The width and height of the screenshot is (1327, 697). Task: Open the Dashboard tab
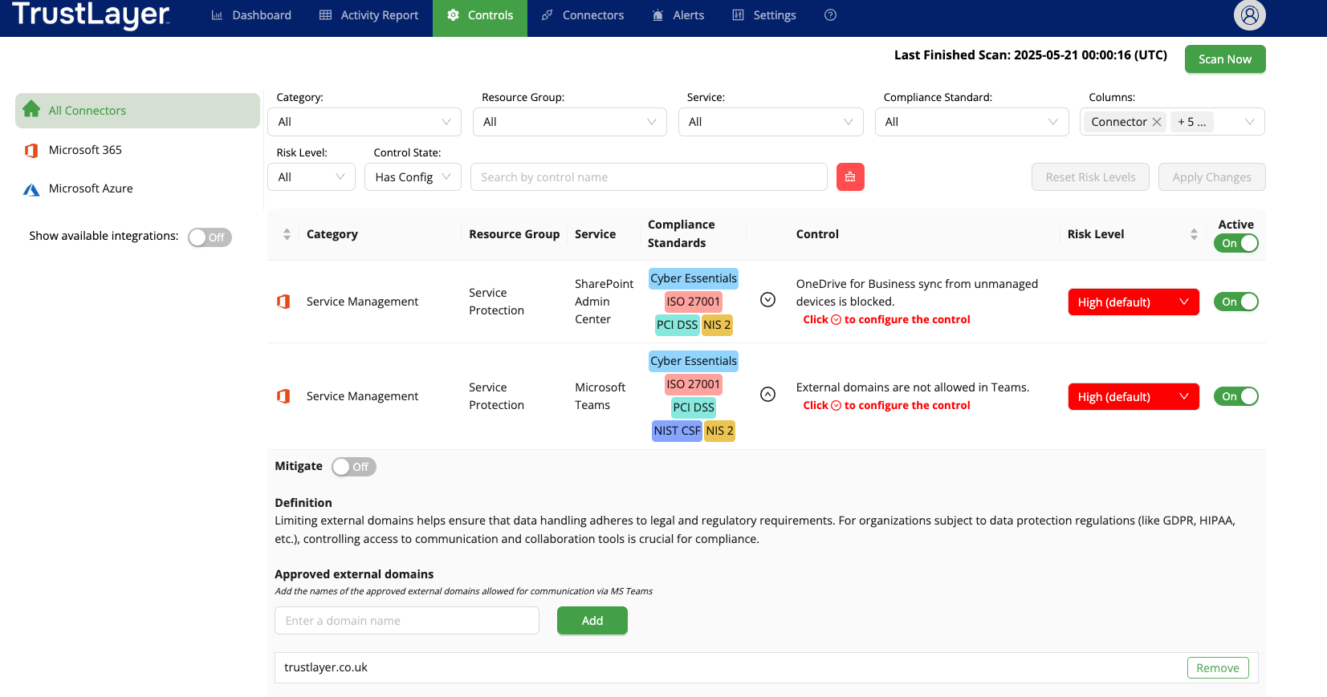coord(251,15)
